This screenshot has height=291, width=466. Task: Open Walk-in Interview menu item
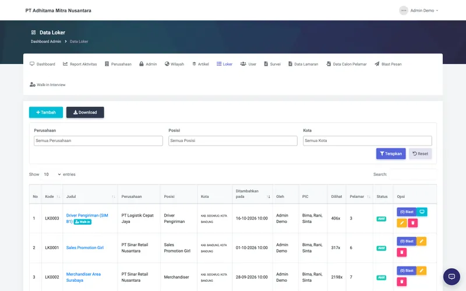pyautogui.click(x=48, y=84)
